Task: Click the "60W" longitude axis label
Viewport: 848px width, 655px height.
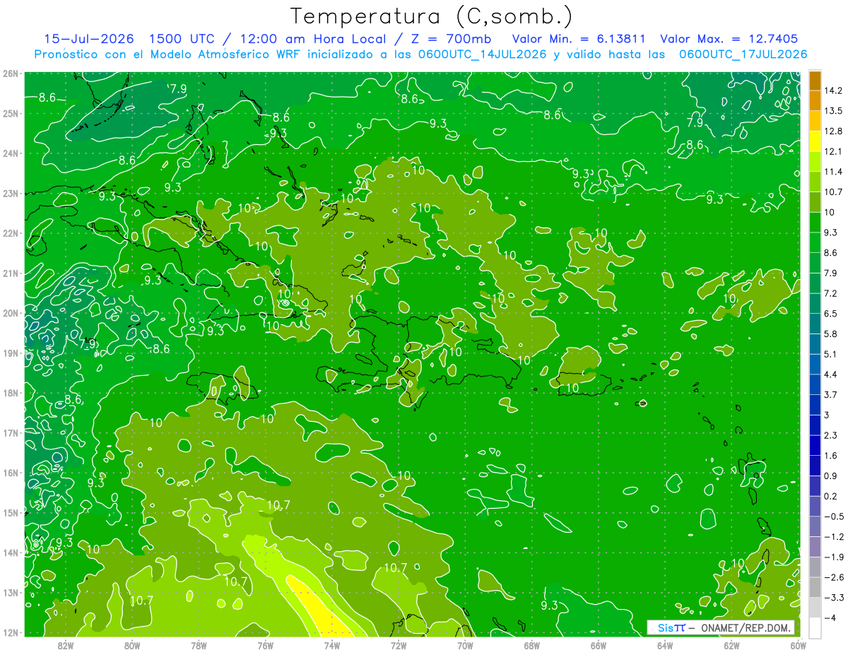Action: [798, 645]
